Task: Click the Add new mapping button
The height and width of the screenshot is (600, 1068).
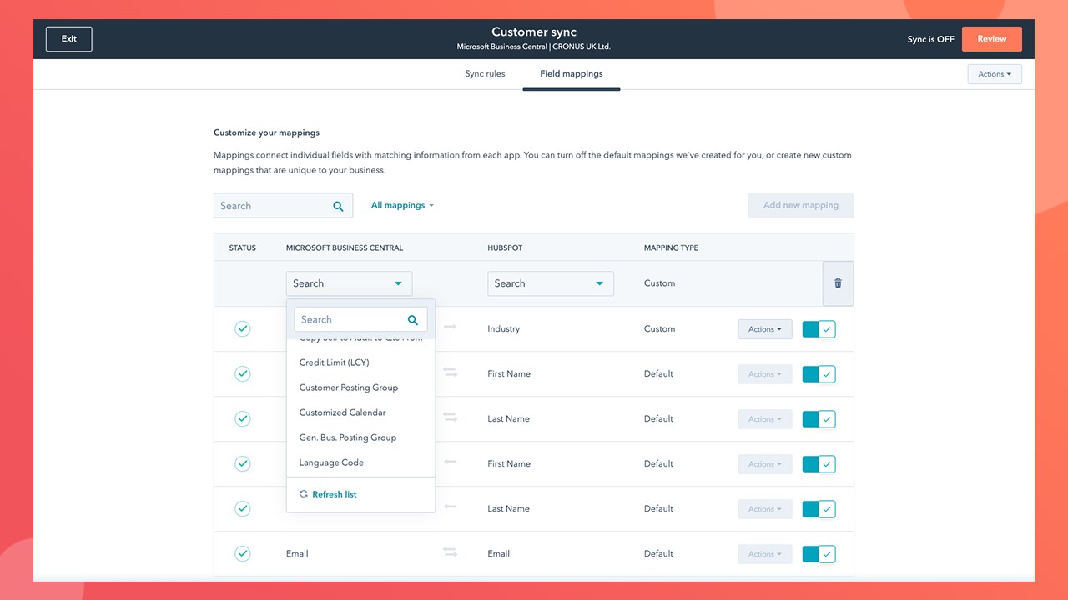Action: (801, 205)
